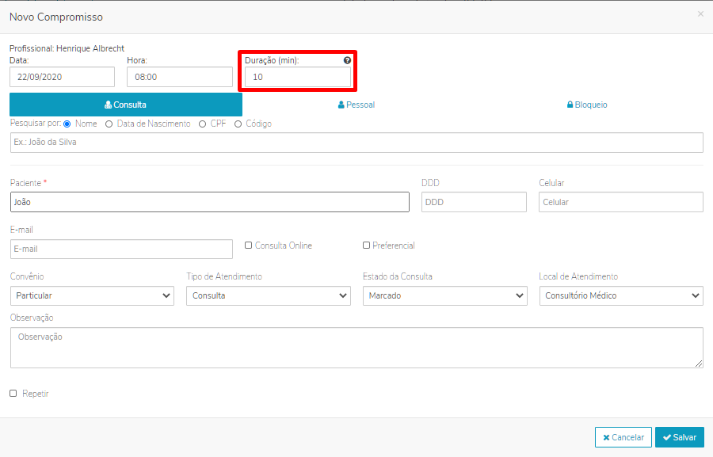
Task: Click the Observação text area
Action: coord(356,348)
